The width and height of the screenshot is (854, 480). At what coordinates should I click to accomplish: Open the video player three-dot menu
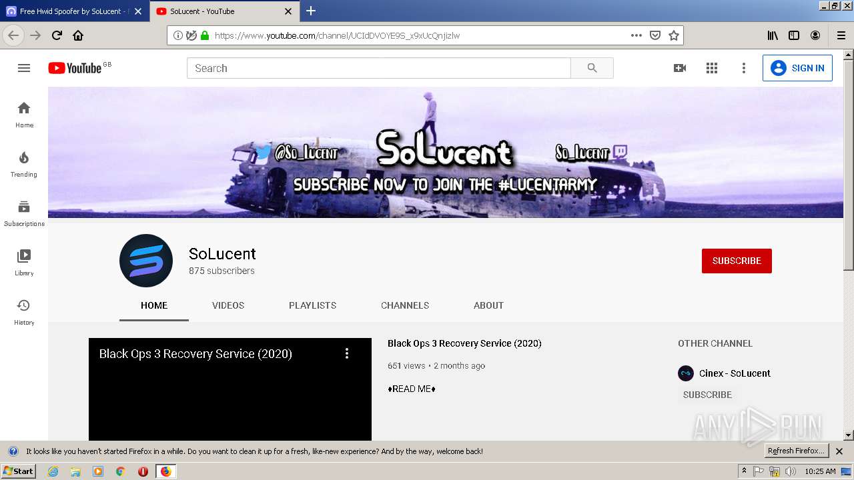click(x=347, y=353)
